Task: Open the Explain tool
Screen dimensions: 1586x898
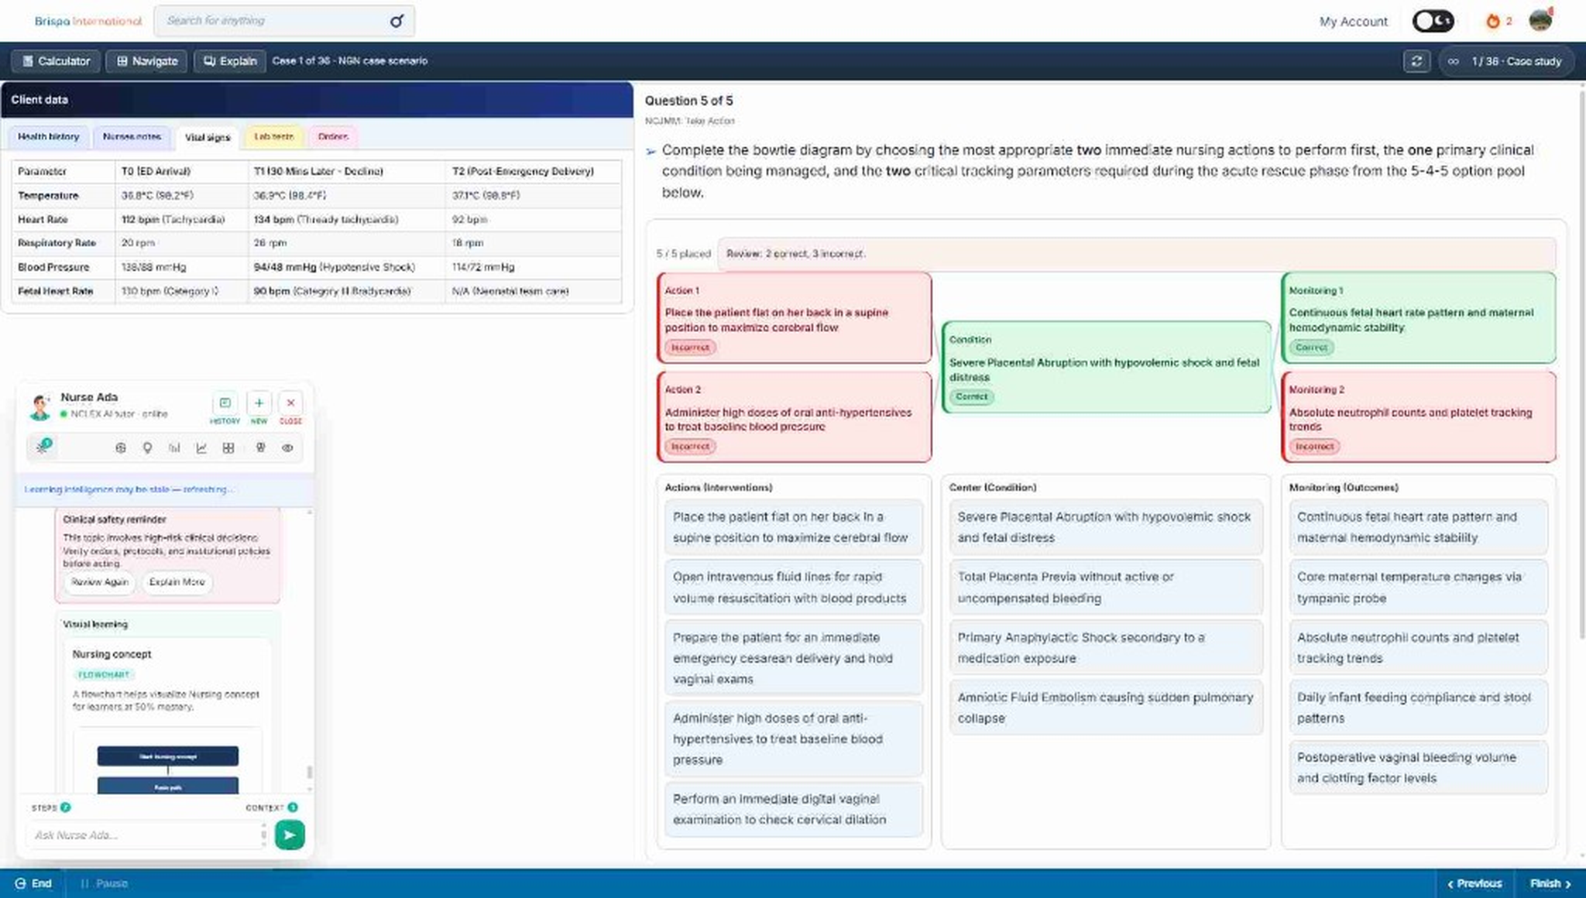Action: (x=230, y=61)
